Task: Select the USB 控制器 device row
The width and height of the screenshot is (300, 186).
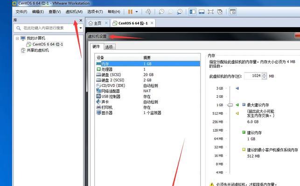Action: [x=148, y=97]
